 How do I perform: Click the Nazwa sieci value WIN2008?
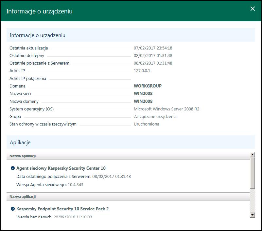(x=143, y=93)
